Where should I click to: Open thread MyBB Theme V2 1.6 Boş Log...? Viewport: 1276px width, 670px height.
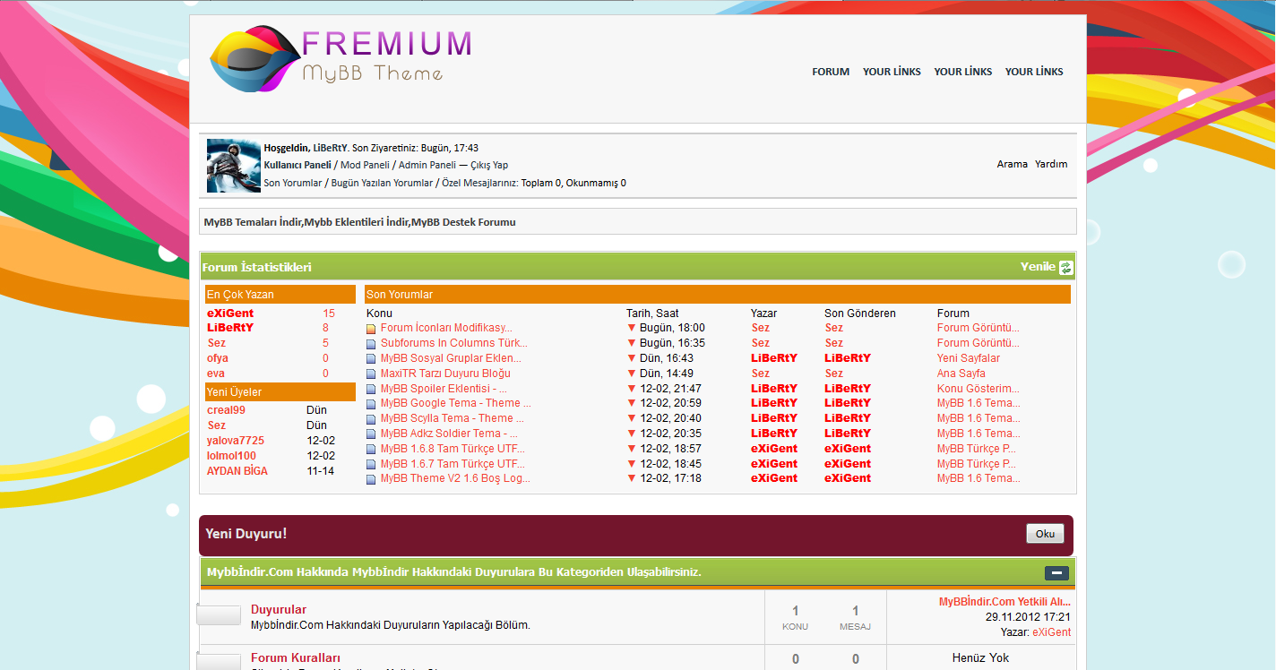click(x=455, y=478)
